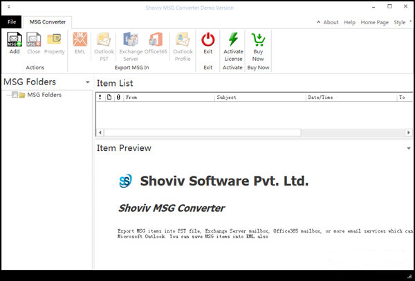Sort by the To column header
The image size is (415, 281).
[x=405, y=97]
